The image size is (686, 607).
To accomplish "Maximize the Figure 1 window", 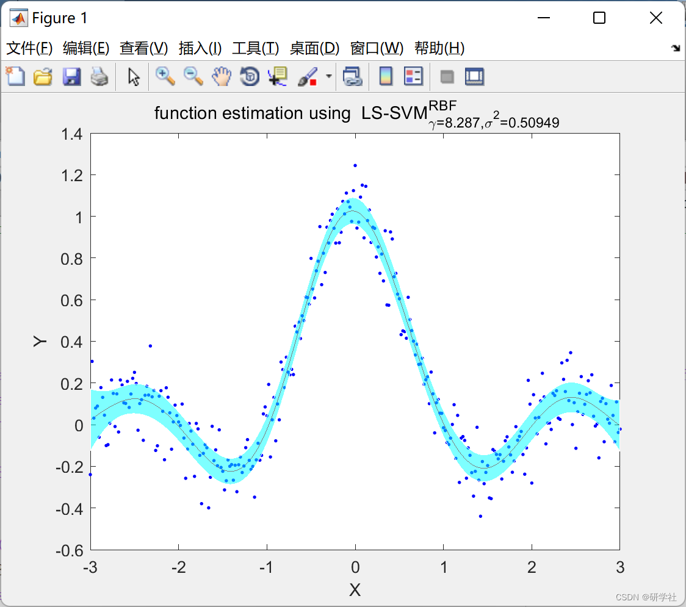I will 599,18.
